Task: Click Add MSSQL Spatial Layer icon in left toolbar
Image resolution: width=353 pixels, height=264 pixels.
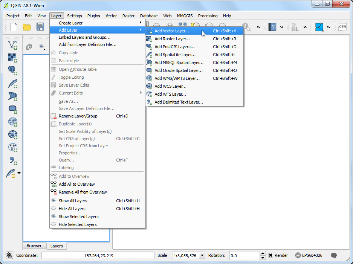Action: 12,96
